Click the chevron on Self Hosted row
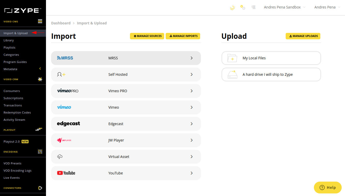The image size is (345, 196). coord(192,74)
